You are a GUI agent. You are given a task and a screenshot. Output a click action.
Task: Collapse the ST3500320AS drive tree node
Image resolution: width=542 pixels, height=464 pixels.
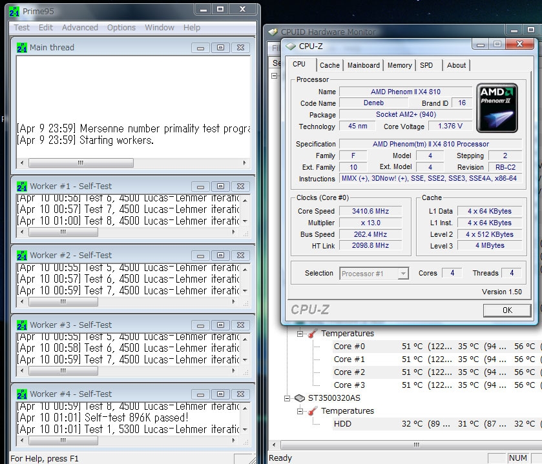287,398
